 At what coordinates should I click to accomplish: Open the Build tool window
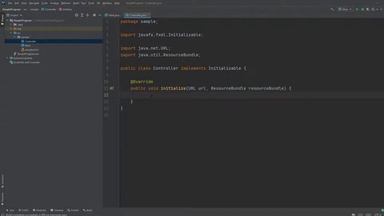pyautogui.click(x=88, y=210)
